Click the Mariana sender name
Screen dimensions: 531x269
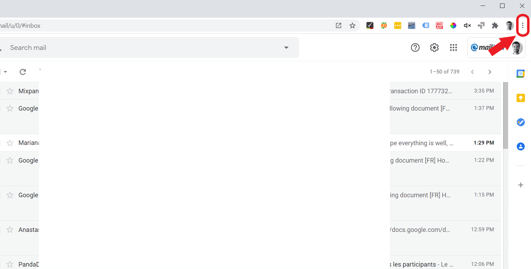click(28, 143)
